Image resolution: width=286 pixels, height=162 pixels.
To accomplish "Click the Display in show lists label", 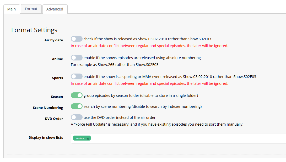I will coord(46,137).
